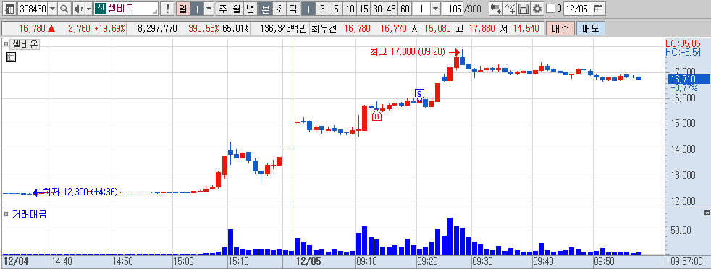Click the speaker sound alert icon
This screenshot has width=711, height=269.
tap(78, 8)
